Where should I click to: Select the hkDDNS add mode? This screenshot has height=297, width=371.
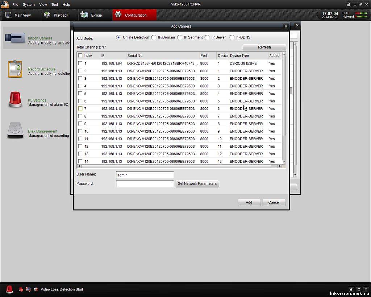coord(232,37)
